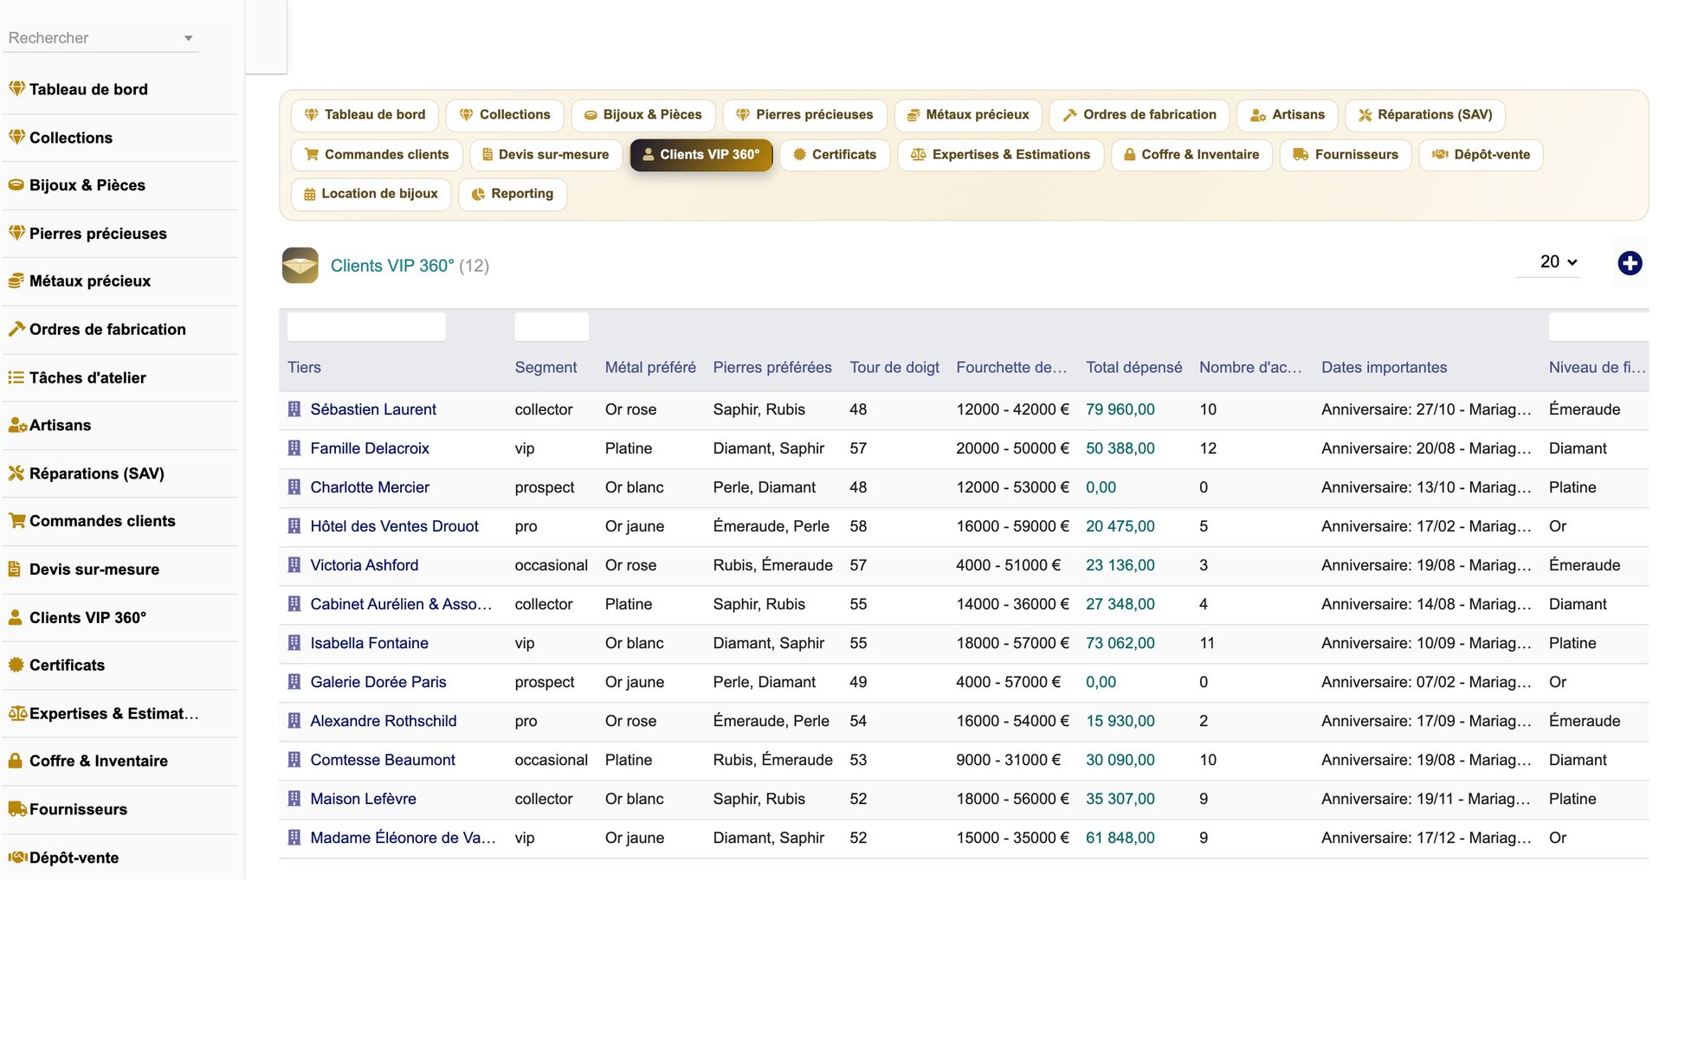Screen dimensions: 1685x1042
Task: Open Expertises & Estimations top tab
Action: click(1000, 154)
